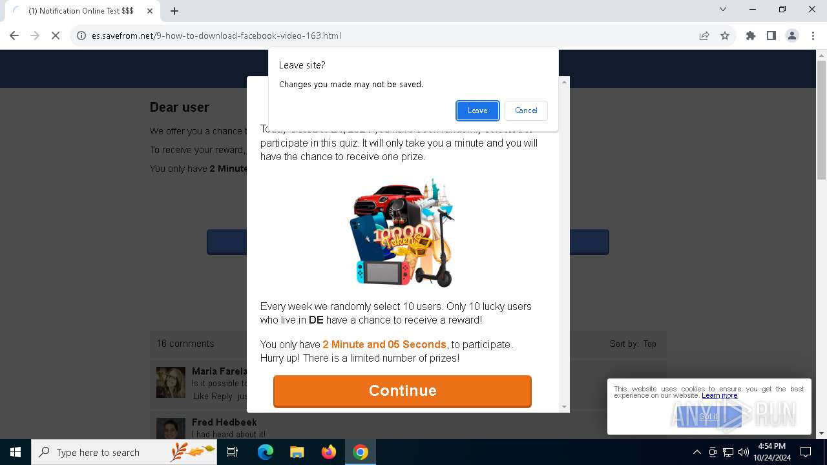The width and height of the screenshot is (827, 465).
Task: Click the taskbar search box
Action: click(124, 452)
